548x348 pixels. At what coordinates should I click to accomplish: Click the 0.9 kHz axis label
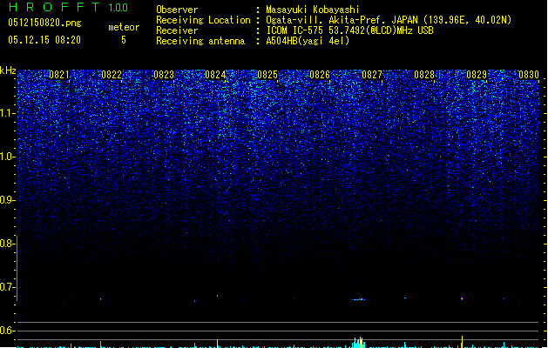(x=7, y=200)
